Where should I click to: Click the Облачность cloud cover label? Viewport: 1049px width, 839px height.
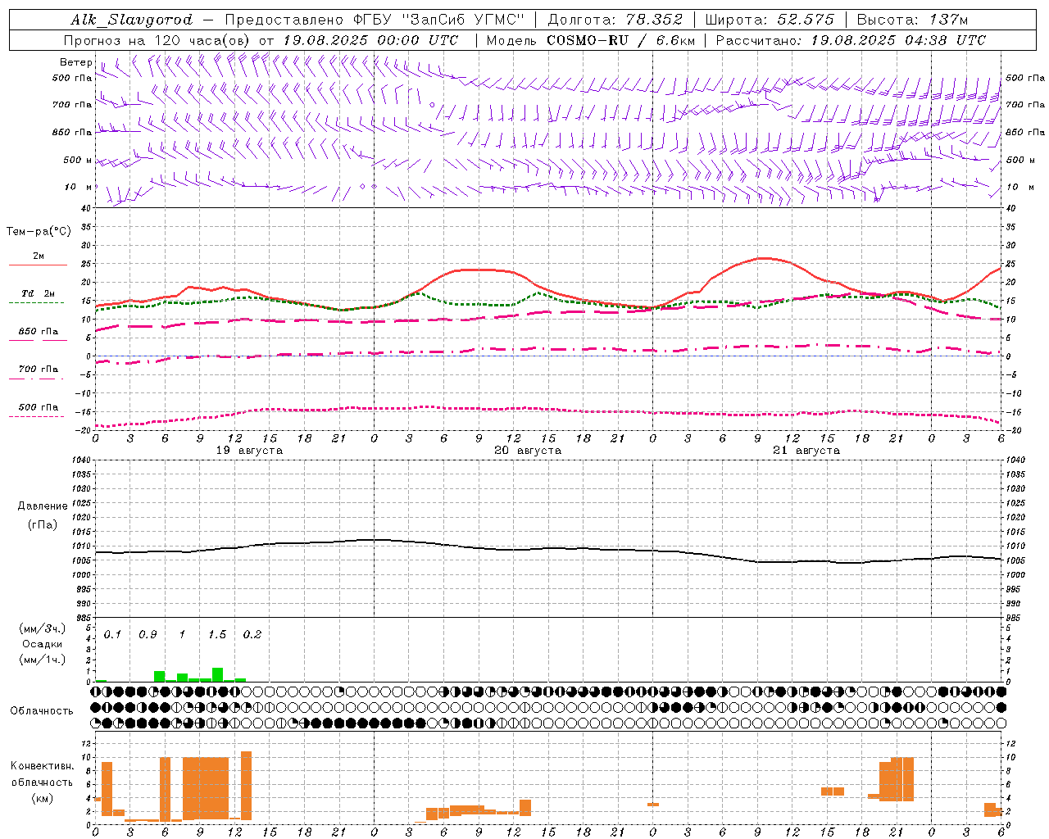pyautogui.click(x=42, y=711)
